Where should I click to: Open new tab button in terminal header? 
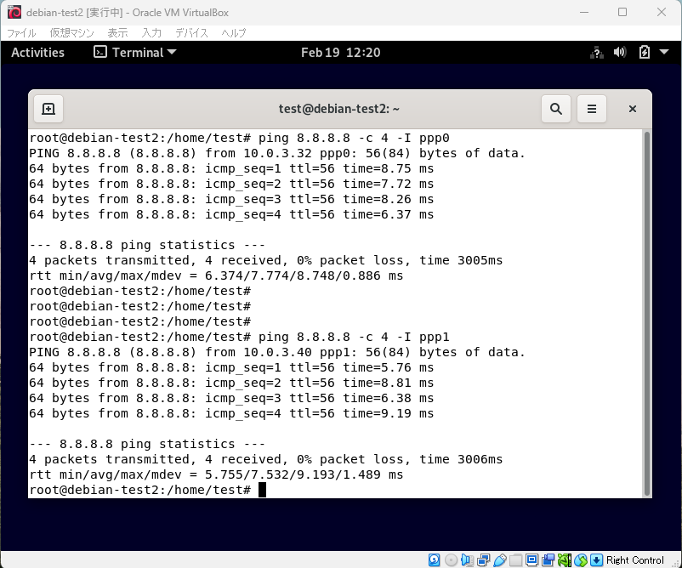[48, 109]
